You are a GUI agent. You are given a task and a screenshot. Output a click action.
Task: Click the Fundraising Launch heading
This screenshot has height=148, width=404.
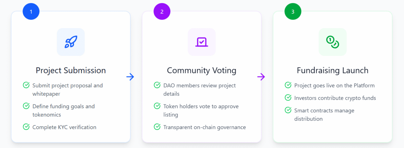click(x=332, y=70)
